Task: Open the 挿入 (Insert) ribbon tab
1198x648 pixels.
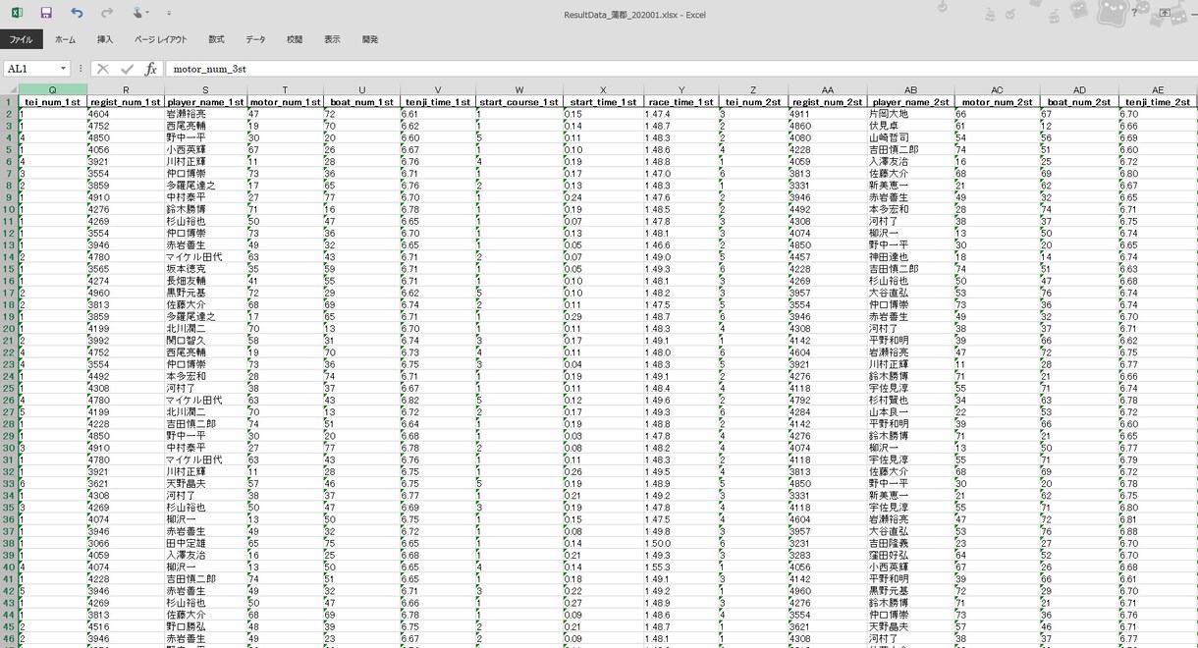Action: [x=105, y=39]
